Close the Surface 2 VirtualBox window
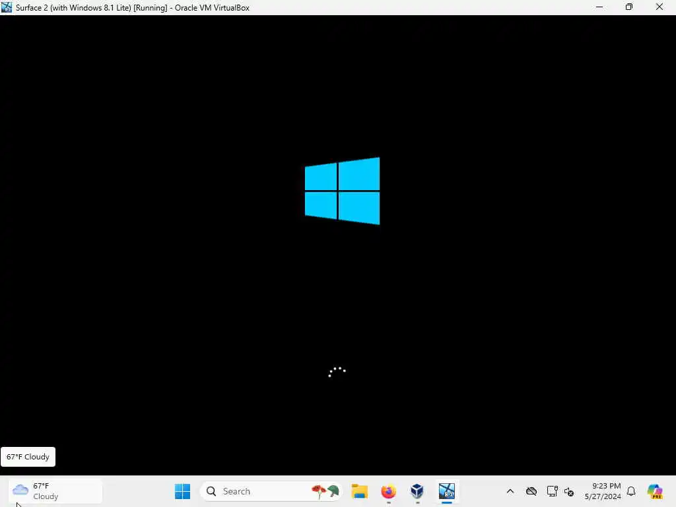 (659, 7)
